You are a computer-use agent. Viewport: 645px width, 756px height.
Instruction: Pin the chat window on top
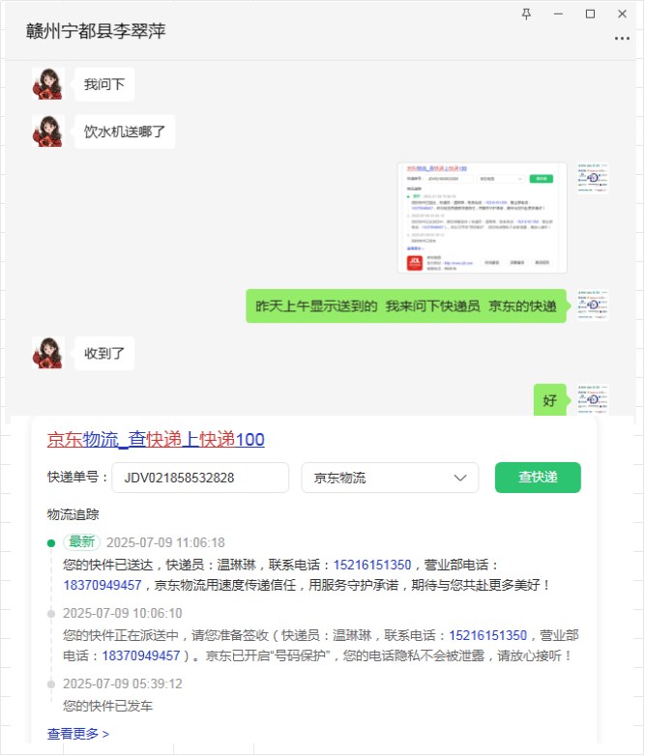[x=526, y=14]
